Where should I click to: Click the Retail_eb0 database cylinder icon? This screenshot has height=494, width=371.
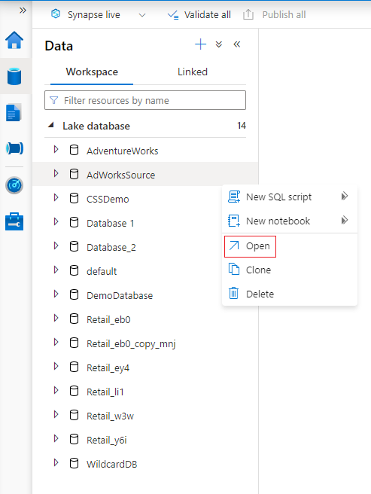pyautogui.click(x=74, y=319)
